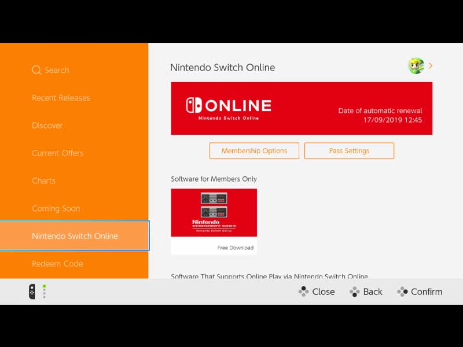The image size is (463, 347).
Task: Select the Nintendo Switch Online menu item
Action: click(x=75, y=236)
